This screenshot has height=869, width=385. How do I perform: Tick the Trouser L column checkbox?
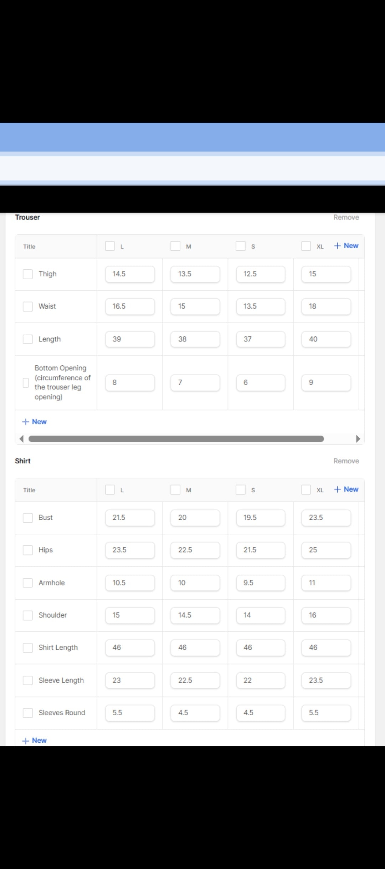[110, 246]
